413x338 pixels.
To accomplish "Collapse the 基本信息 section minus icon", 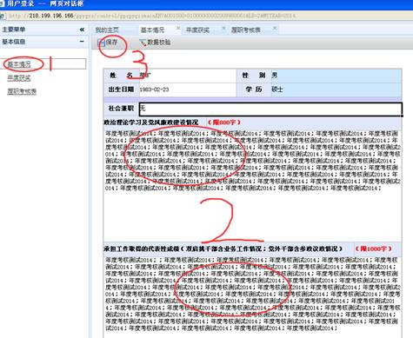I will [x=82, y=42].
